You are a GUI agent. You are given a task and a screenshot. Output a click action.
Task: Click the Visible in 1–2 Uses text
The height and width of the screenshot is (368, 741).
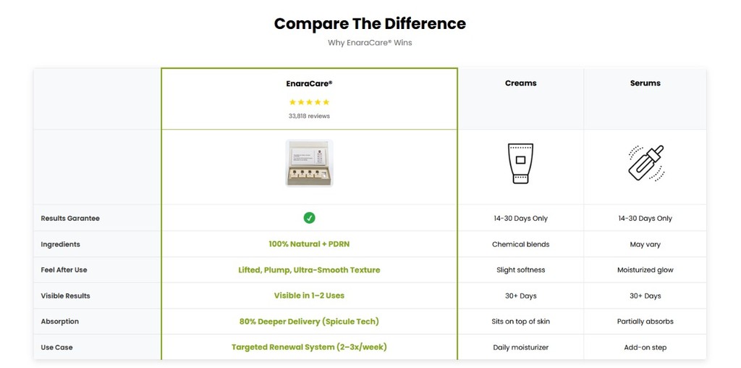pos(309,296)
